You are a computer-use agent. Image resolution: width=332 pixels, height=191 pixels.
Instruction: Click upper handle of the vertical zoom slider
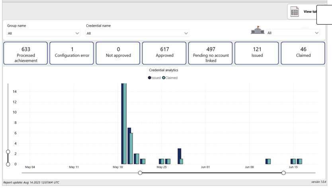pos(8,152)
